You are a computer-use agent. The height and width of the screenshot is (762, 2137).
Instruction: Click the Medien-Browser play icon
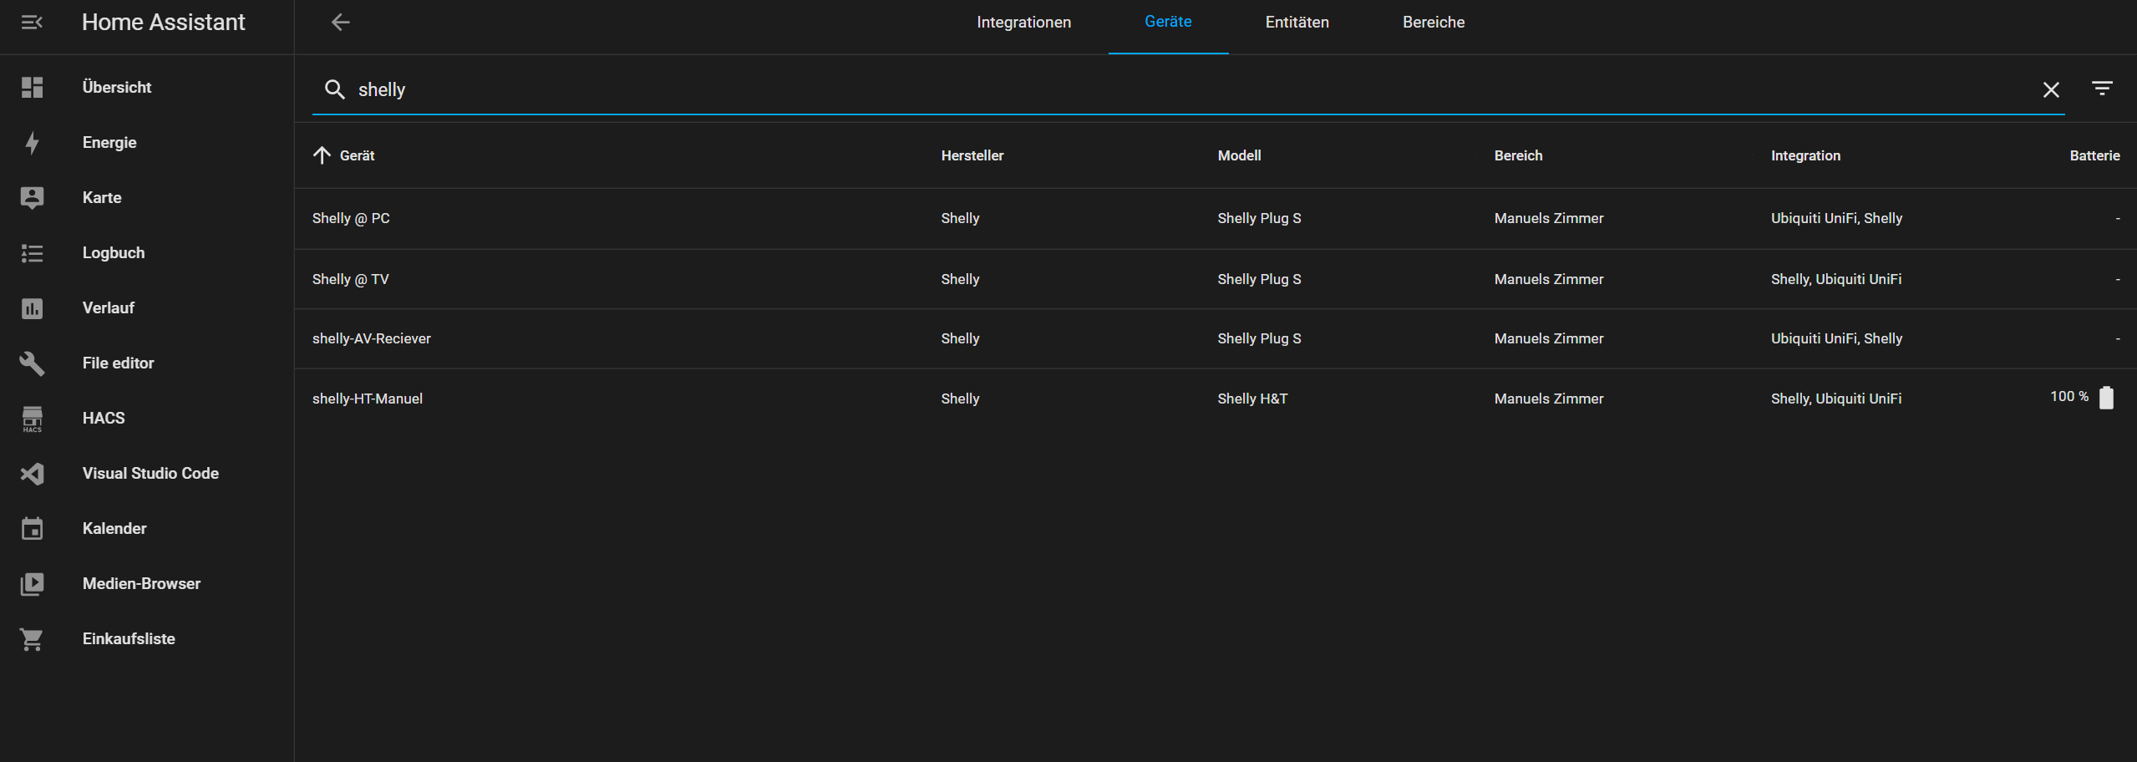[32, 584]
